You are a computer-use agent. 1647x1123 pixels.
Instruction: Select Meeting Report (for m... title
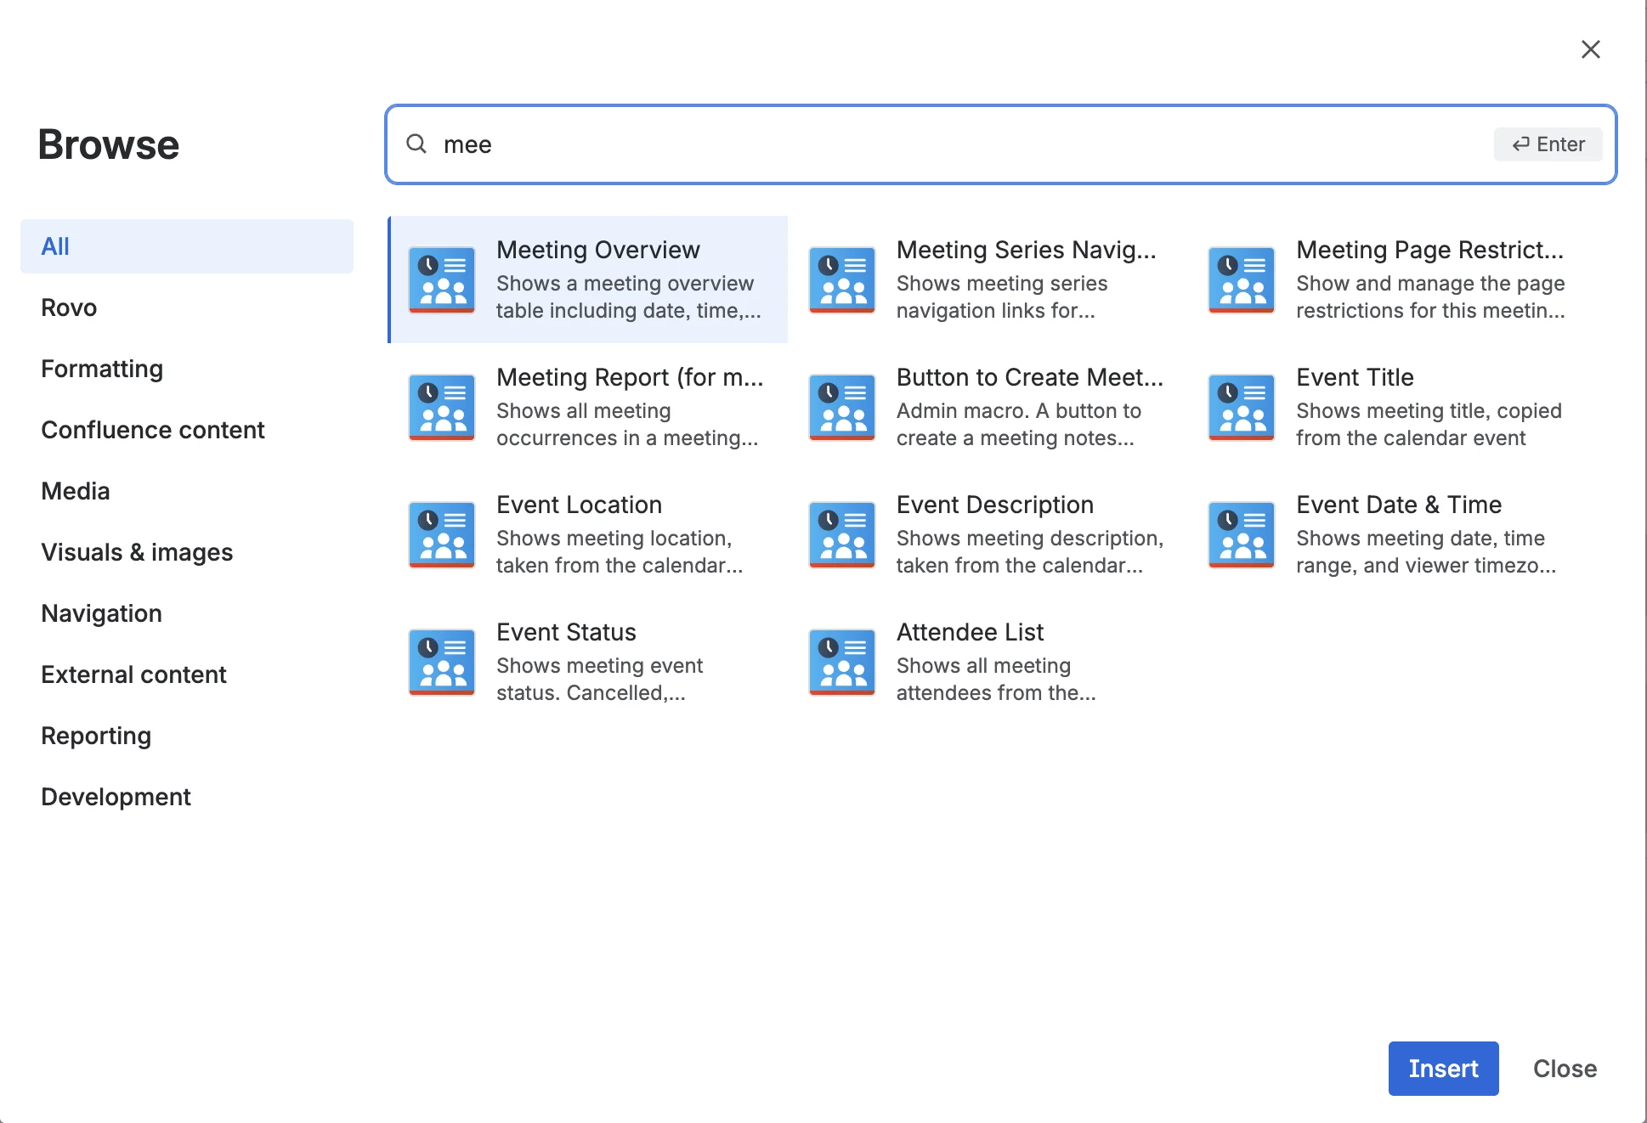click(630, 377)
